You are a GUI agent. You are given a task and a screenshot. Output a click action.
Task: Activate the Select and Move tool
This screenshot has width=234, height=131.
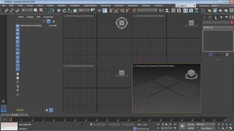click(59, 11)
